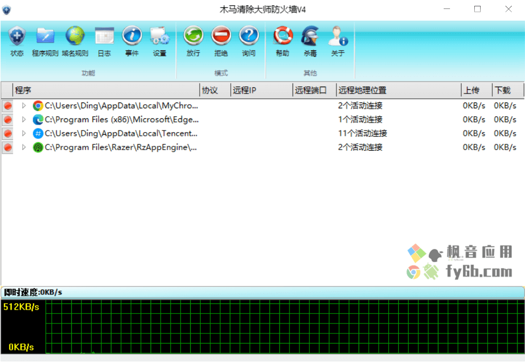Sort by 上传 upload column header
525x362 pixels.
pos(476,90)
